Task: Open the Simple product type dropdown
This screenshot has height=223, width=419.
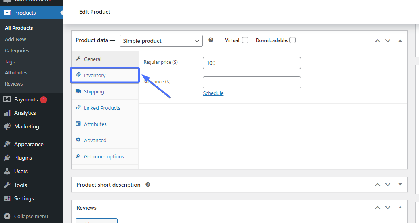Action: tap(161, 41)
